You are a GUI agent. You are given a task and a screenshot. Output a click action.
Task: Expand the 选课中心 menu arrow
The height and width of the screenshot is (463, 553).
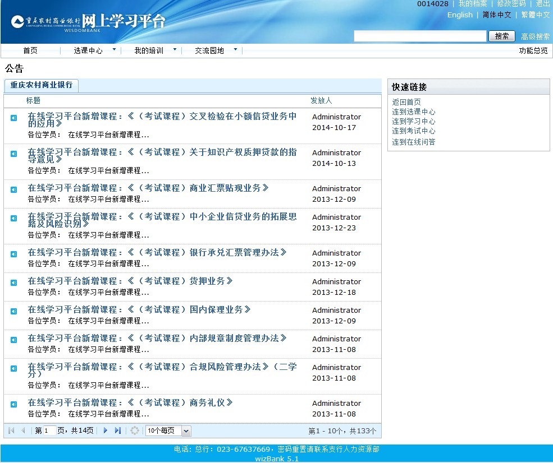[114, 49]
